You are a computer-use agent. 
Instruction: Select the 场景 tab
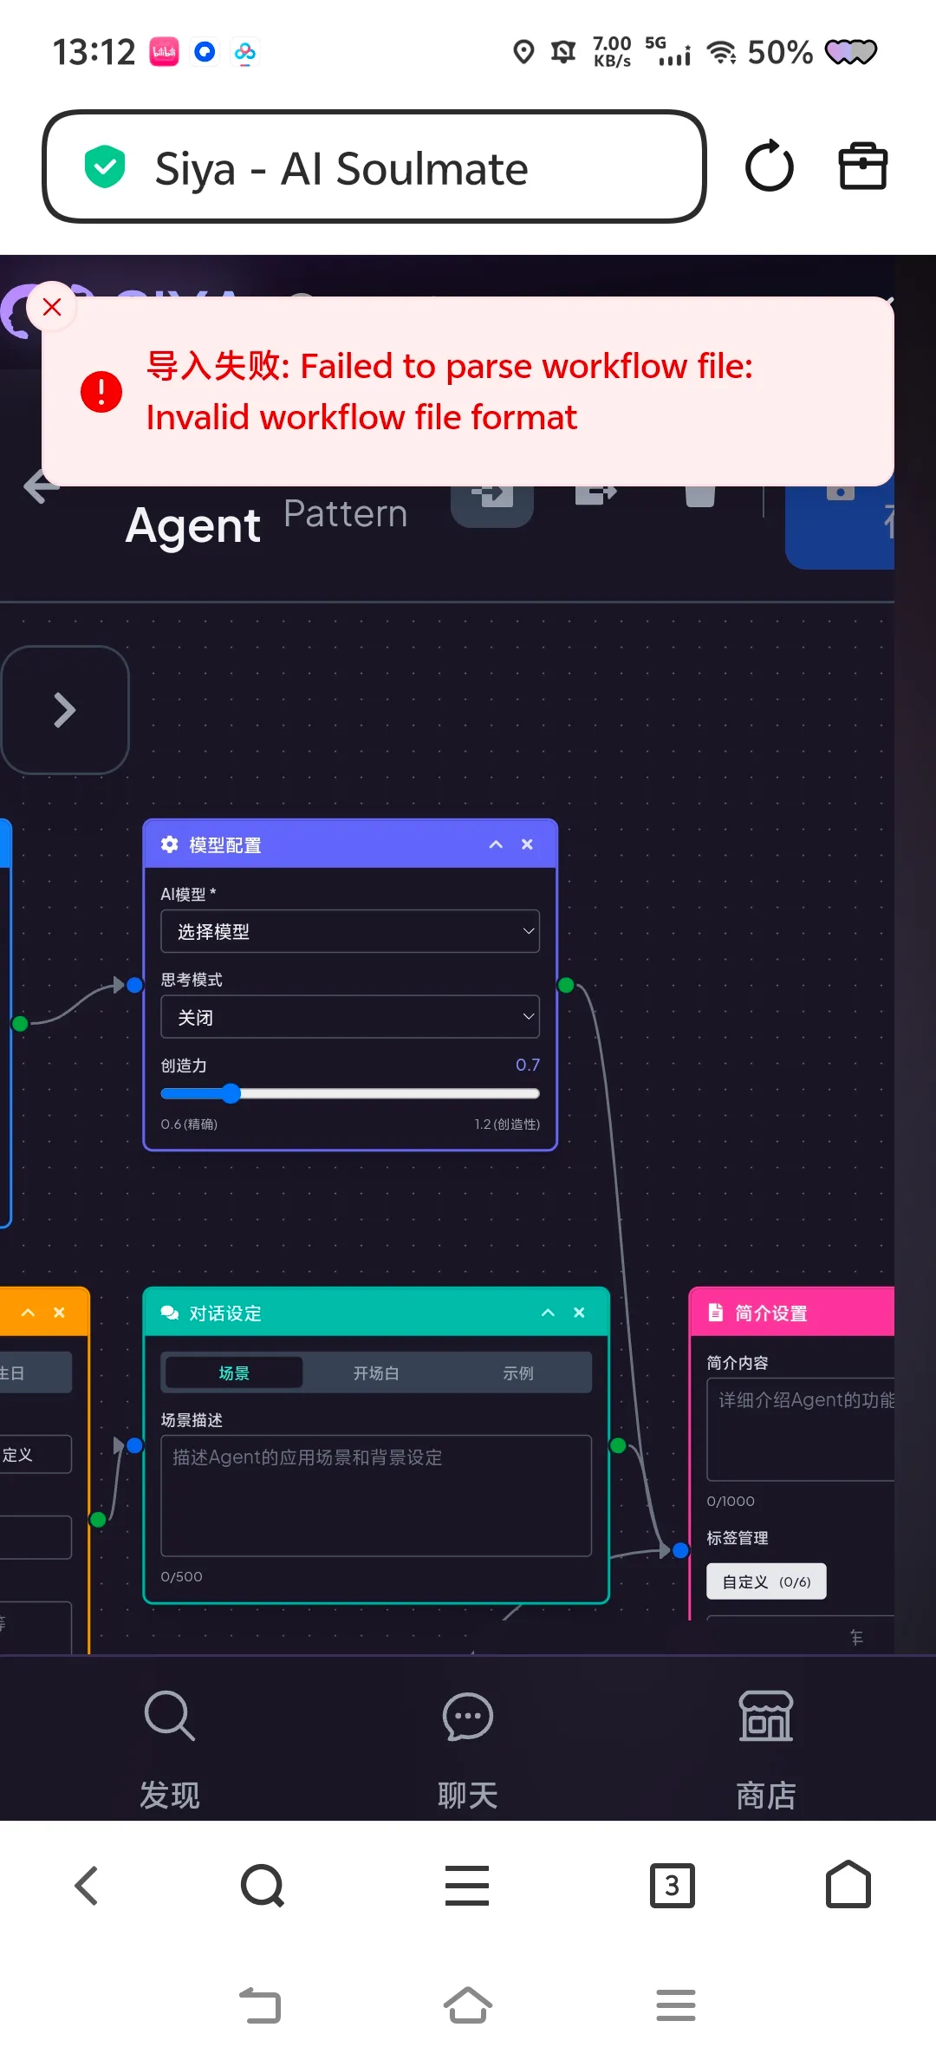pos(234,1373)
